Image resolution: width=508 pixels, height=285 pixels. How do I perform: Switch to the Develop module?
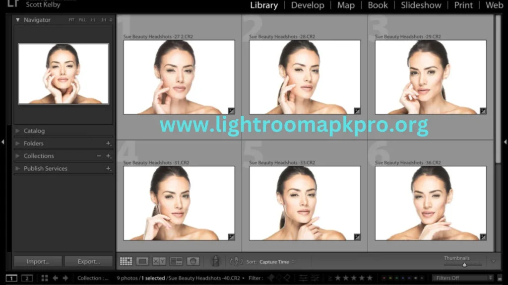308,5
